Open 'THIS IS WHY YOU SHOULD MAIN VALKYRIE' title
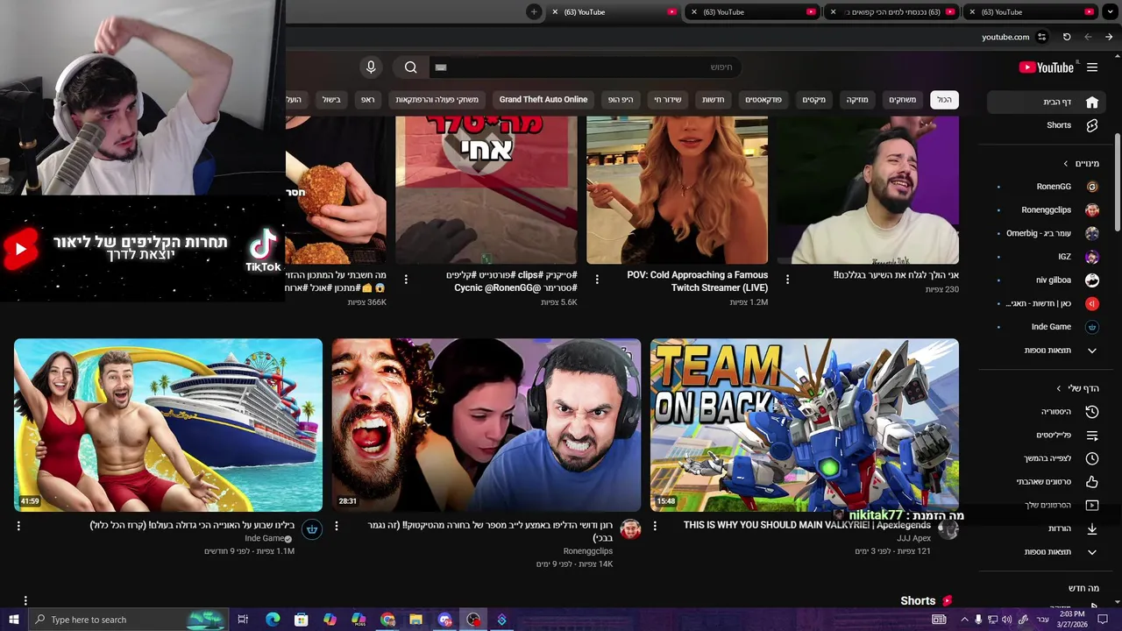The height and width of the screenshot is (631, 1122). point(807,526)
